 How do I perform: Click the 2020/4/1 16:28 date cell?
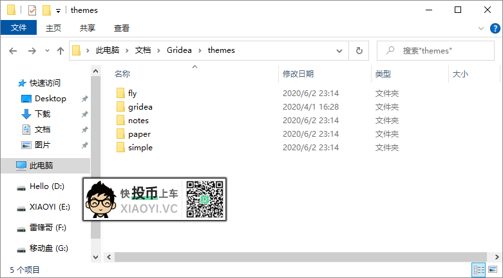(x=310, y=106)
